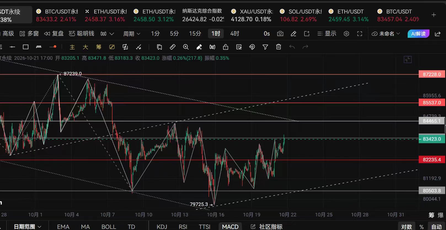Add a new tab with plus icon
446x230 pixels.
click(434, 15)
